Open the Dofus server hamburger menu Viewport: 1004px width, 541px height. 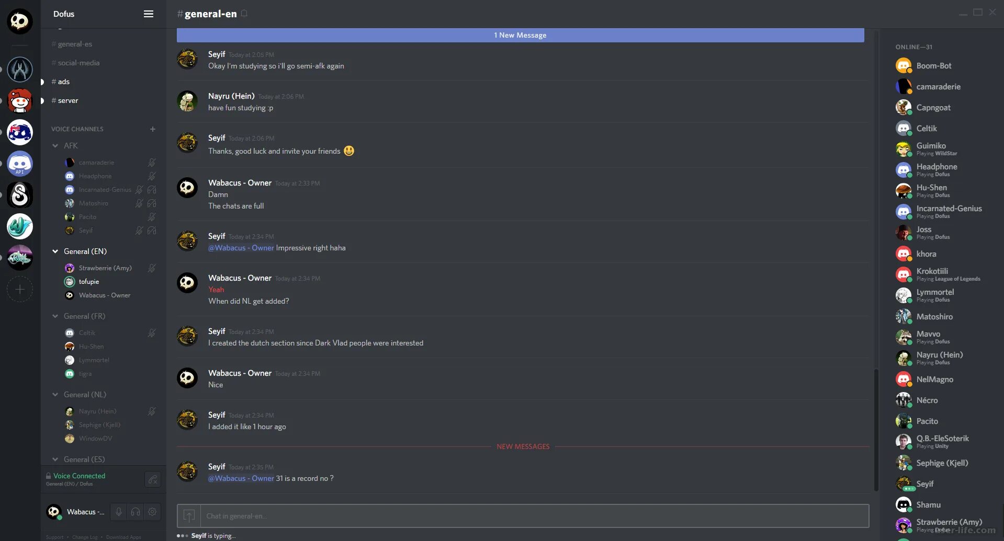click(x=149, y=14)
